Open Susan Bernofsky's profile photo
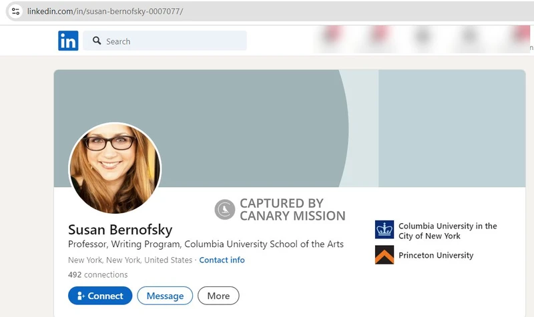Viewport: 534px width, 317px height. click(x=115, y=168)
